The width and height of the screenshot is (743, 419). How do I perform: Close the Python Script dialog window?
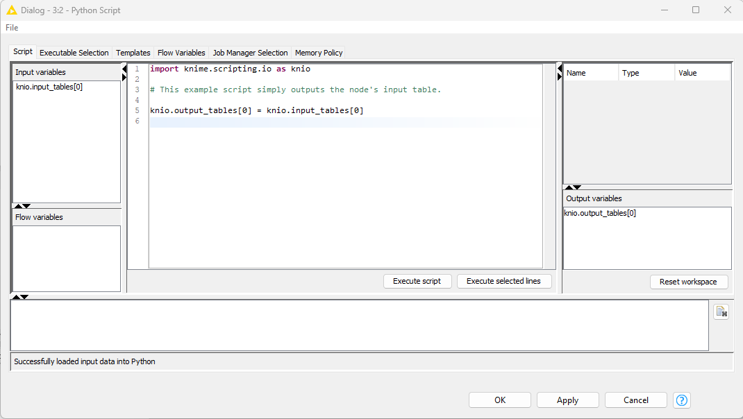[727, 10]
